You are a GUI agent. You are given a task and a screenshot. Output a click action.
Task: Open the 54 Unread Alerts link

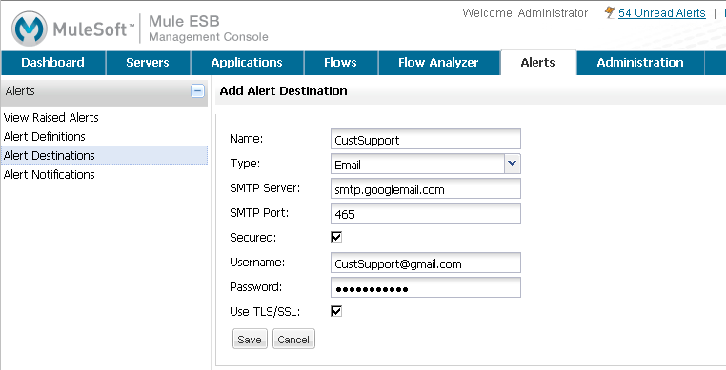coord(662,13)
